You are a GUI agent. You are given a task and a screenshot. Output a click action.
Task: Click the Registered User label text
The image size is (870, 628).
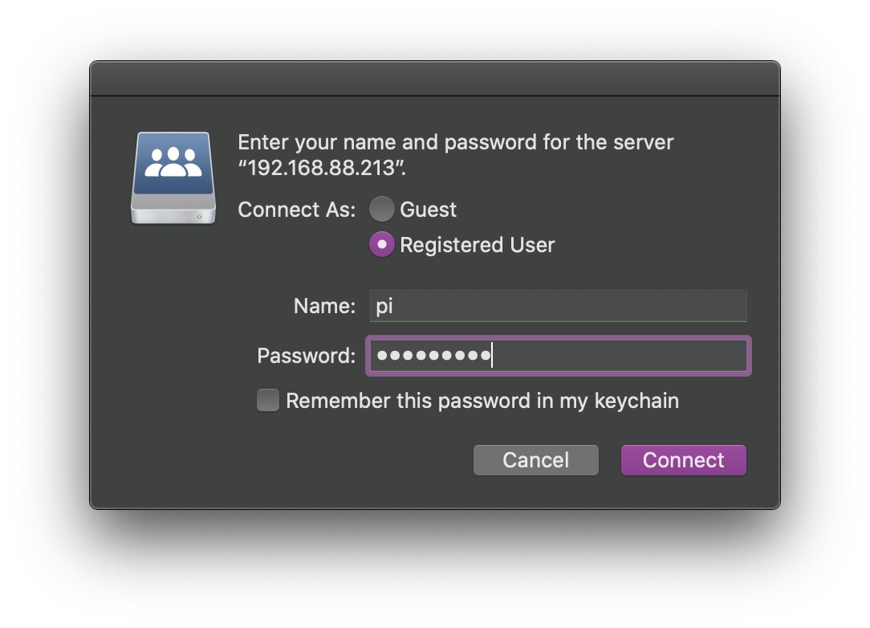coord(478,245)
